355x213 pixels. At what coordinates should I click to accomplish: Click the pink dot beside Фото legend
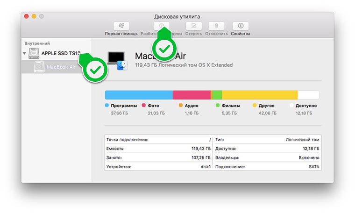point(143,105)
